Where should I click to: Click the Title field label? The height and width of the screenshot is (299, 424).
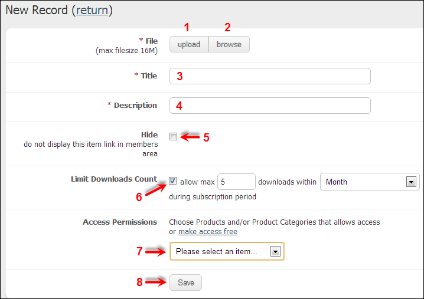149,76
